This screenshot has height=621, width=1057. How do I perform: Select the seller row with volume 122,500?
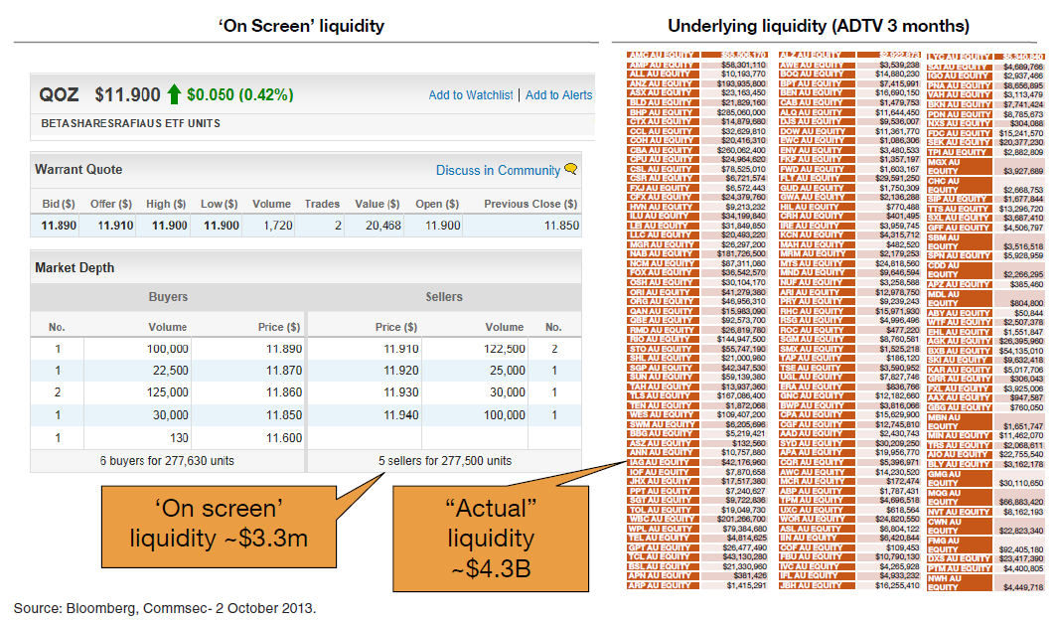[444, 349]
